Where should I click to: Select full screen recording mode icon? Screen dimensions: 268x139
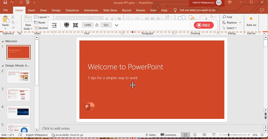tap(66, 25)
